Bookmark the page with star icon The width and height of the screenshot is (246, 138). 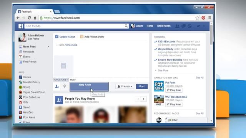(197, 18)
